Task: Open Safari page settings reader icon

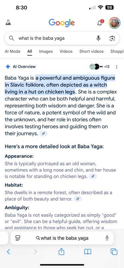Action: pos(18,238)
